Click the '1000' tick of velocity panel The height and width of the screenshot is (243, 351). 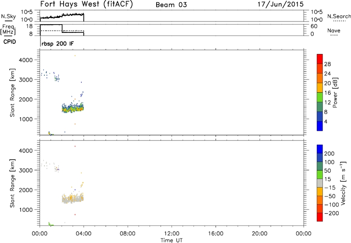(x=26, y=210)
